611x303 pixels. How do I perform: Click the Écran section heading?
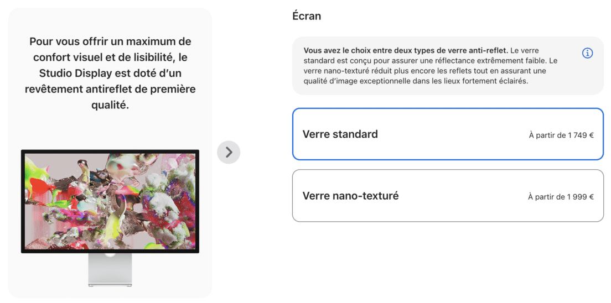[307, 16]
